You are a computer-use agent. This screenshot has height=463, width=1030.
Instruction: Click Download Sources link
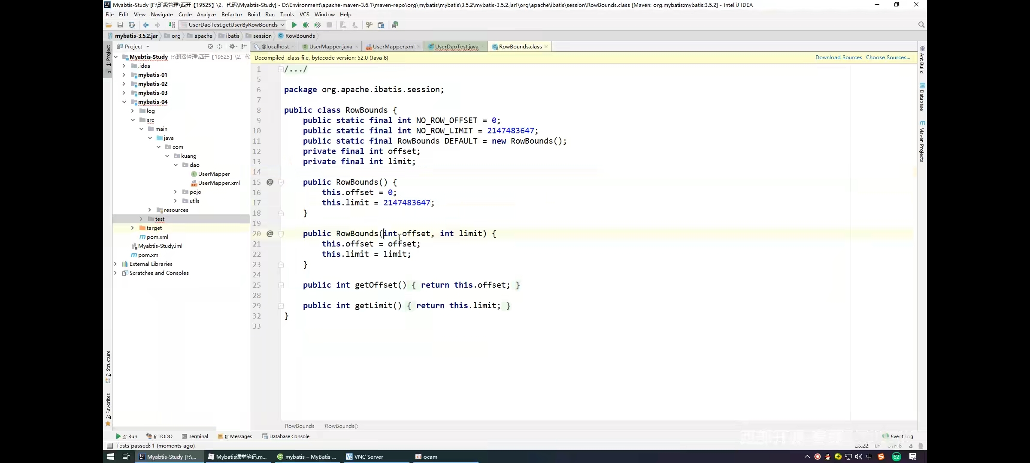coord(839,57)
